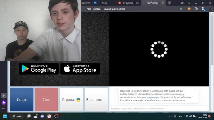Open Task View on the taskbar
The image size is (214, 120).
click(29, 116)
